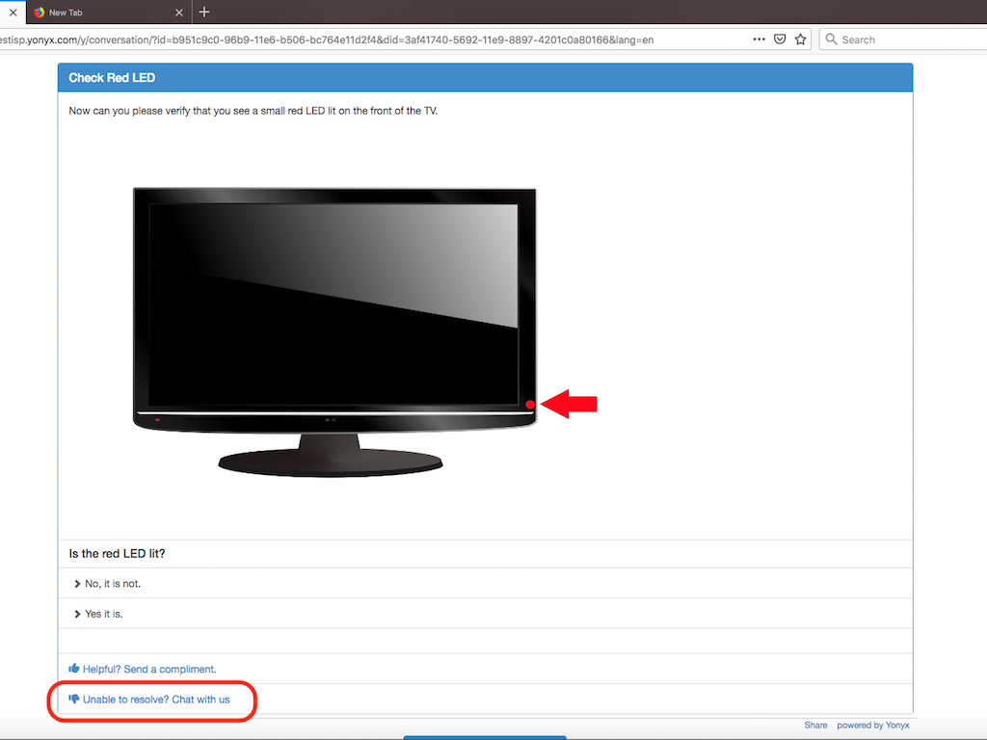Click the thumbs-down icon
This screenshot has height=740, width=987.
coord(74,700)
